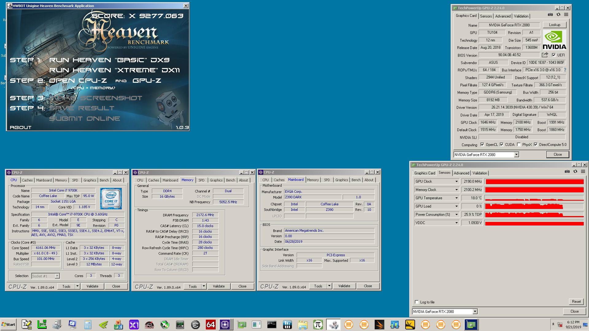Viewport: 589px width, 331px height.
Task: Switch to Caches tab in CPU-Z Memory window
Action: click(x=154, y=180)
